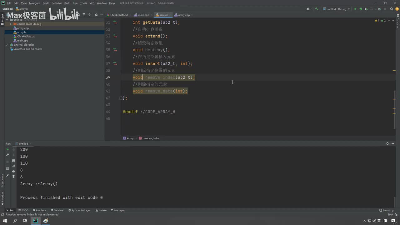Open Run panel settings gear icon
Screen dimensions: 400x225
click(x=387, y=144)
